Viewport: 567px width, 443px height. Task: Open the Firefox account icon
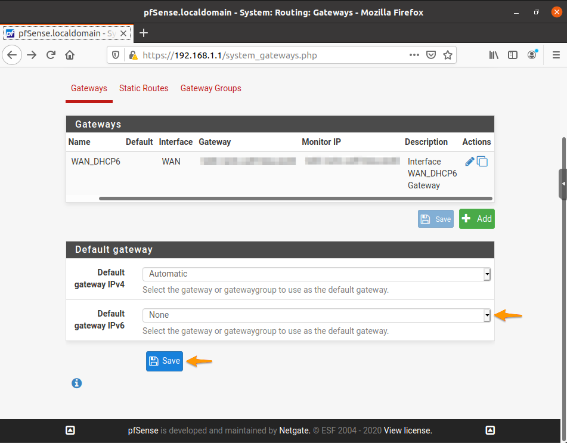(532, 54)
